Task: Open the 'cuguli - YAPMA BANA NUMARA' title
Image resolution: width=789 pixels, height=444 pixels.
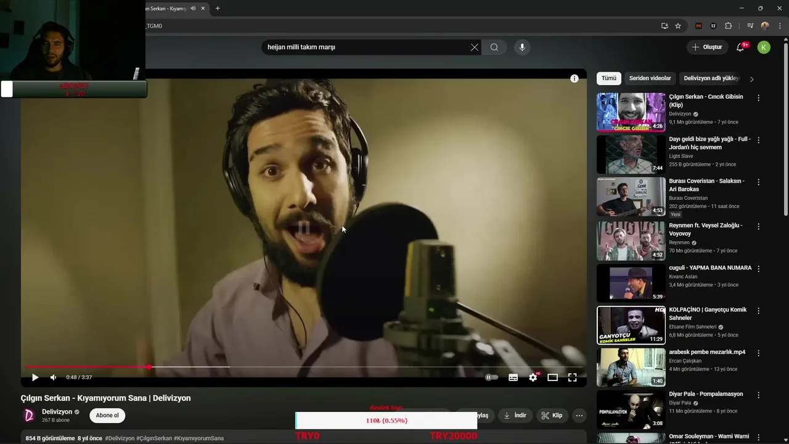Action: (x=710, y=268)
